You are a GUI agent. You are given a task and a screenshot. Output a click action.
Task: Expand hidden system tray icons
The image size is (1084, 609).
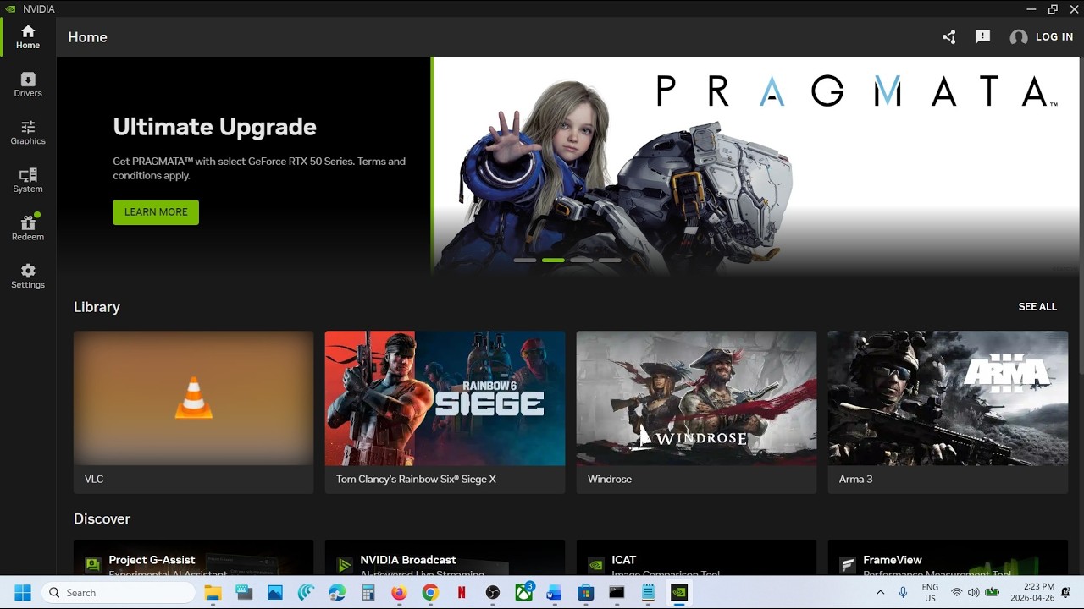[x=880, y=593]
